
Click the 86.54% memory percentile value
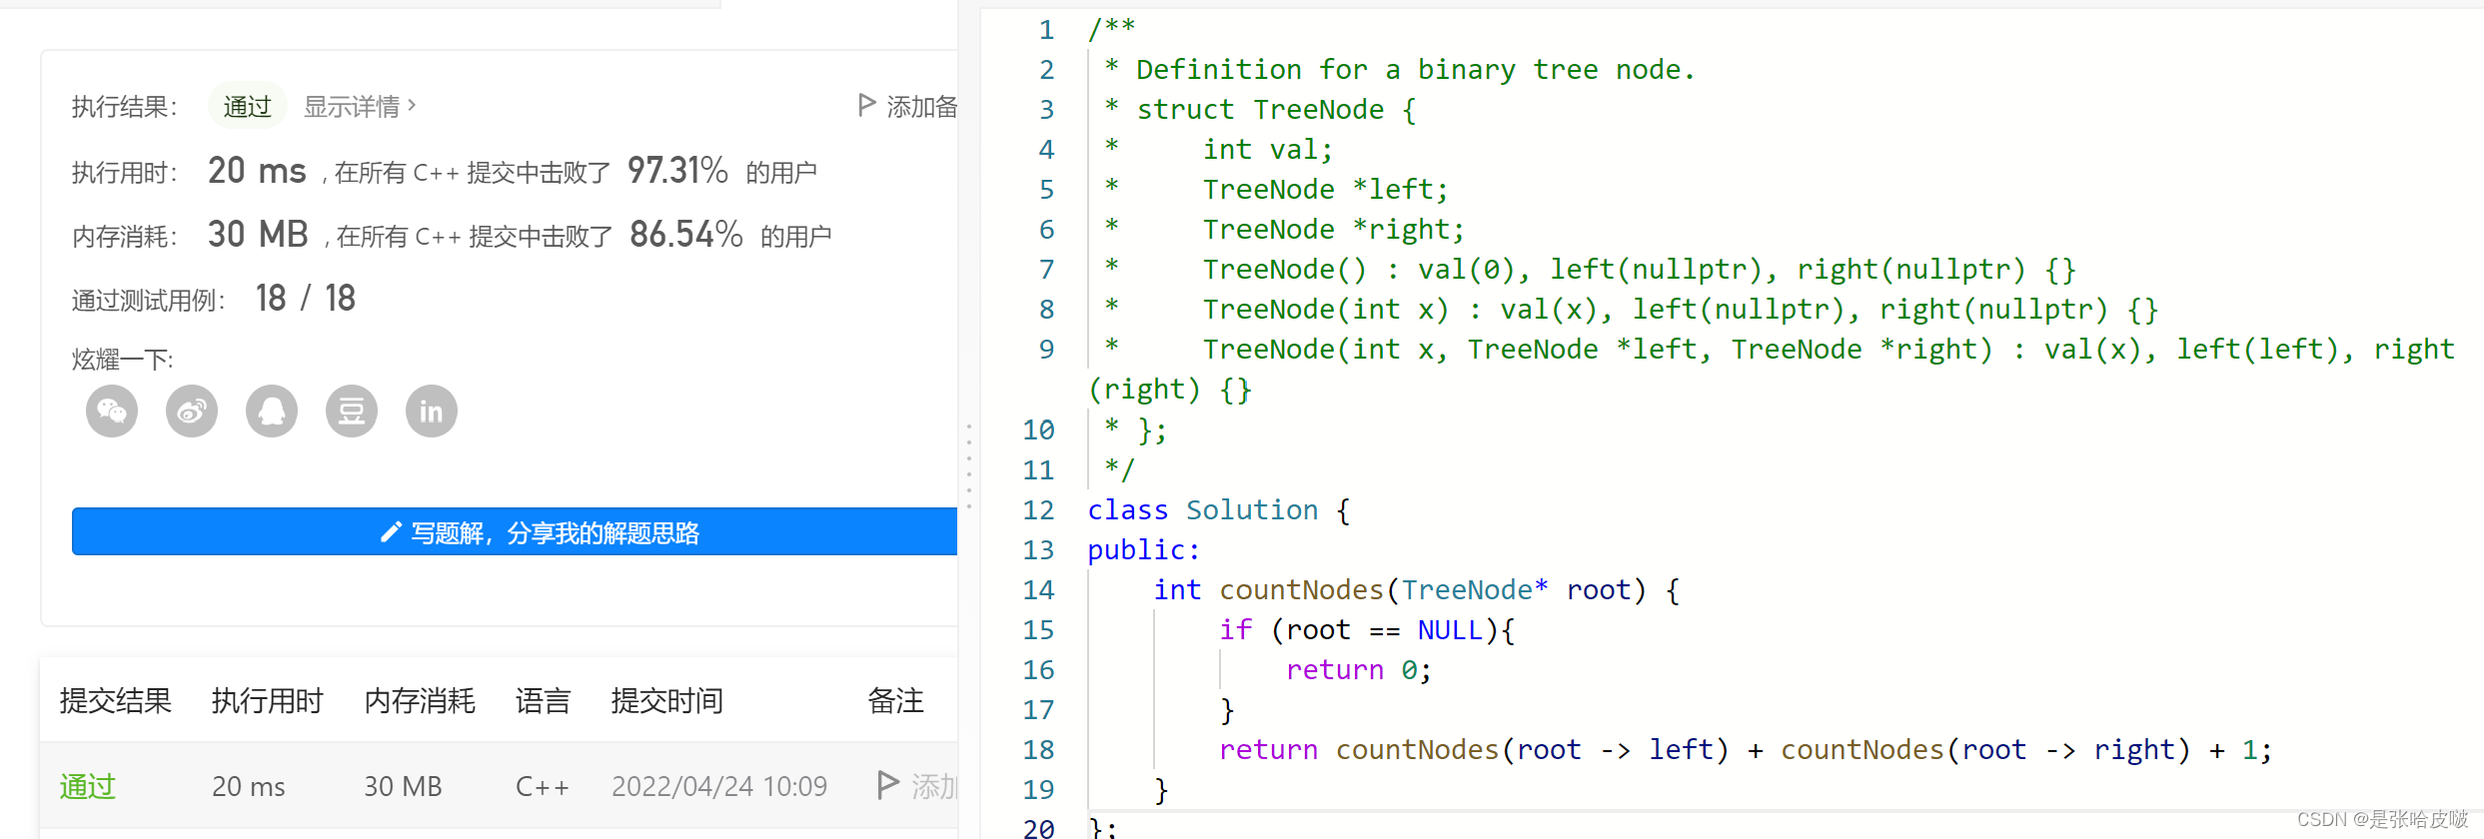point(686,235)
